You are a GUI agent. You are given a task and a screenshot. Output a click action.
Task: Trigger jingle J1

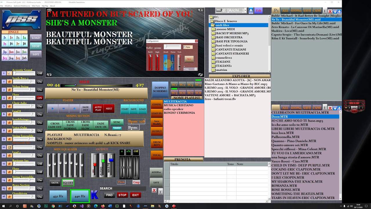coord(5,37)
